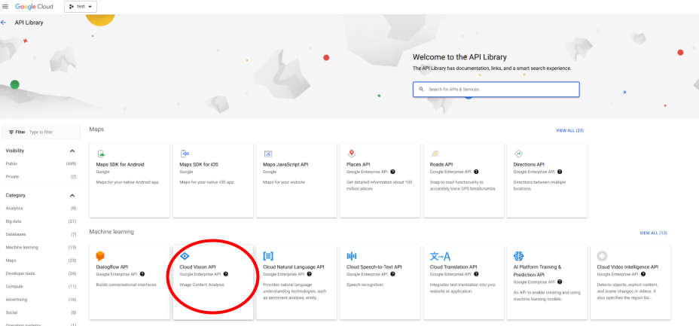Image resolution: width=699 pixels, height=326 pixels.
Task: Open the Dialogflow API orange cube icon
Action: [x=100, y=256]
